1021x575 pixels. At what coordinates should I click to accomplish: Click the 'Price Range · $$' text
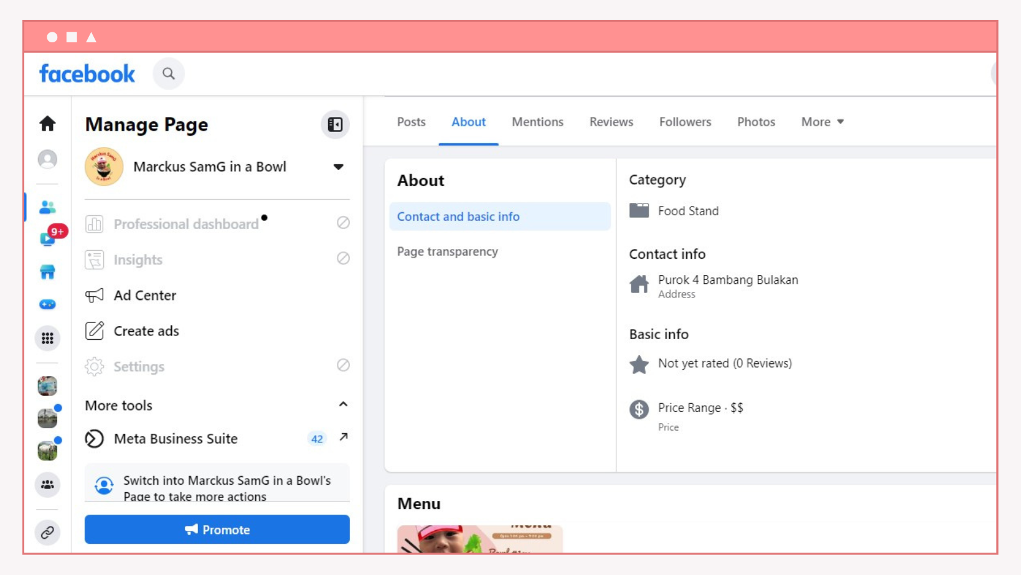coord(701,408)
